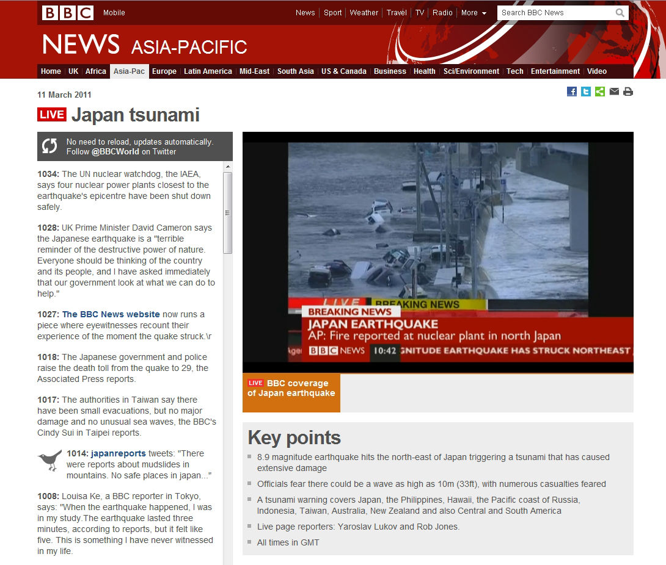Select the Sci/Environment tab
Screen dimensions: 666x565
pos(471,71)
